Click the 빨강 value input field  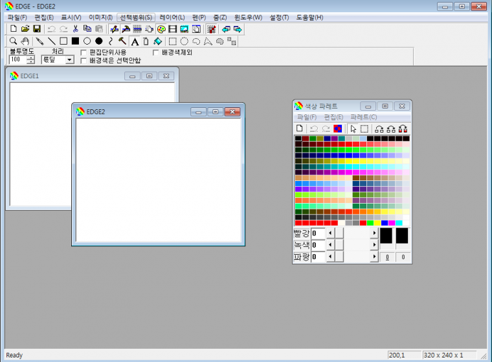pos(318,233)
